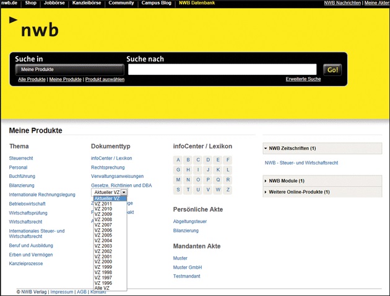Open the Steuerrecht topic link
This screenshot has width=390, height=296.
22,158
